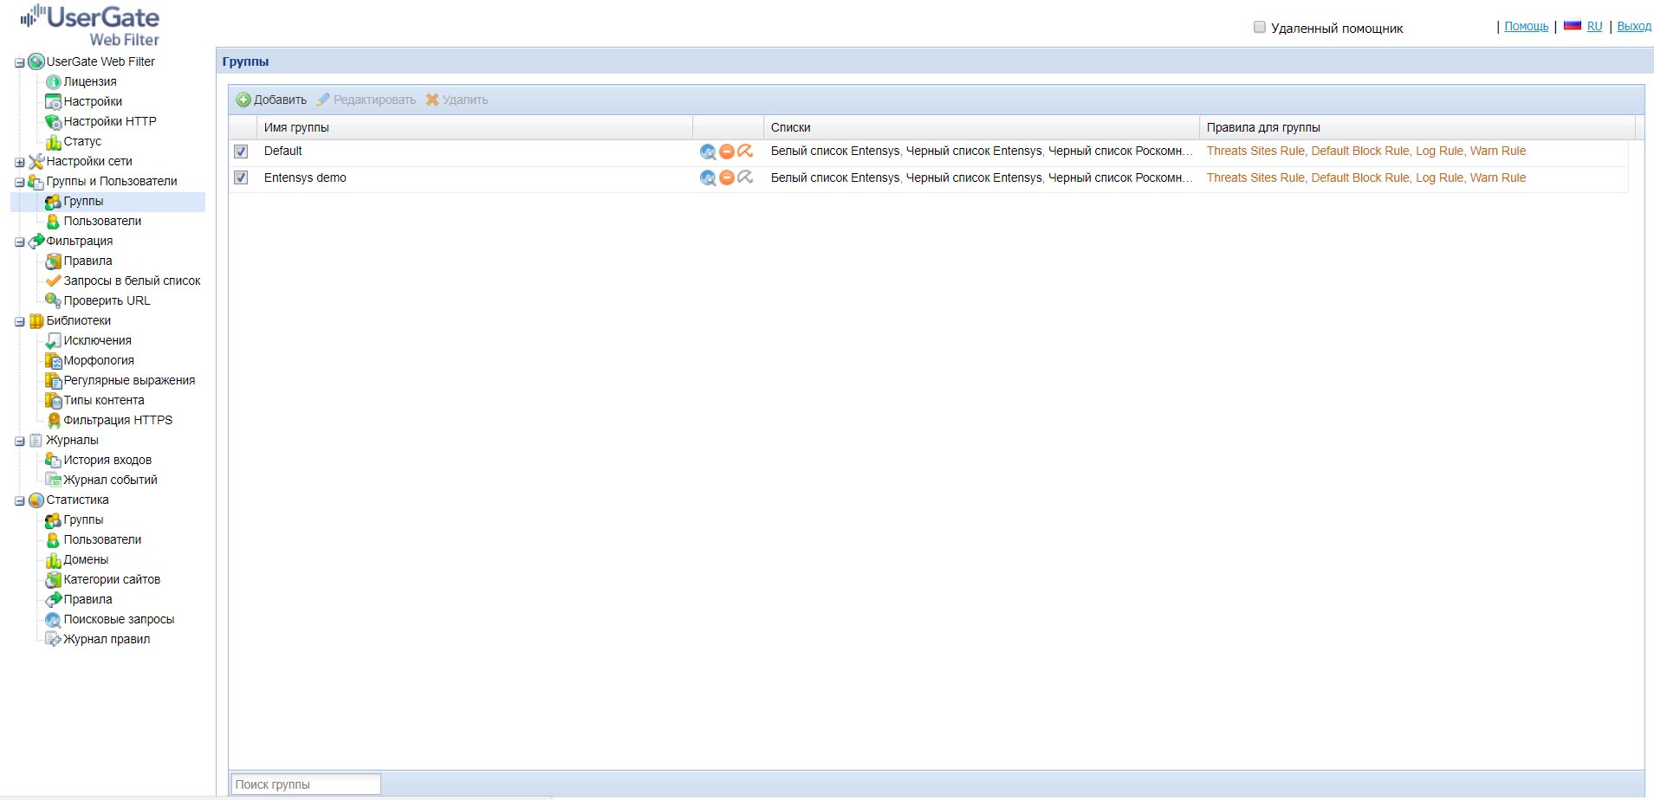This screenshot has width=1654, height=800.
Task: Click the rules text in the Default row
Action: coord(1366,151)
